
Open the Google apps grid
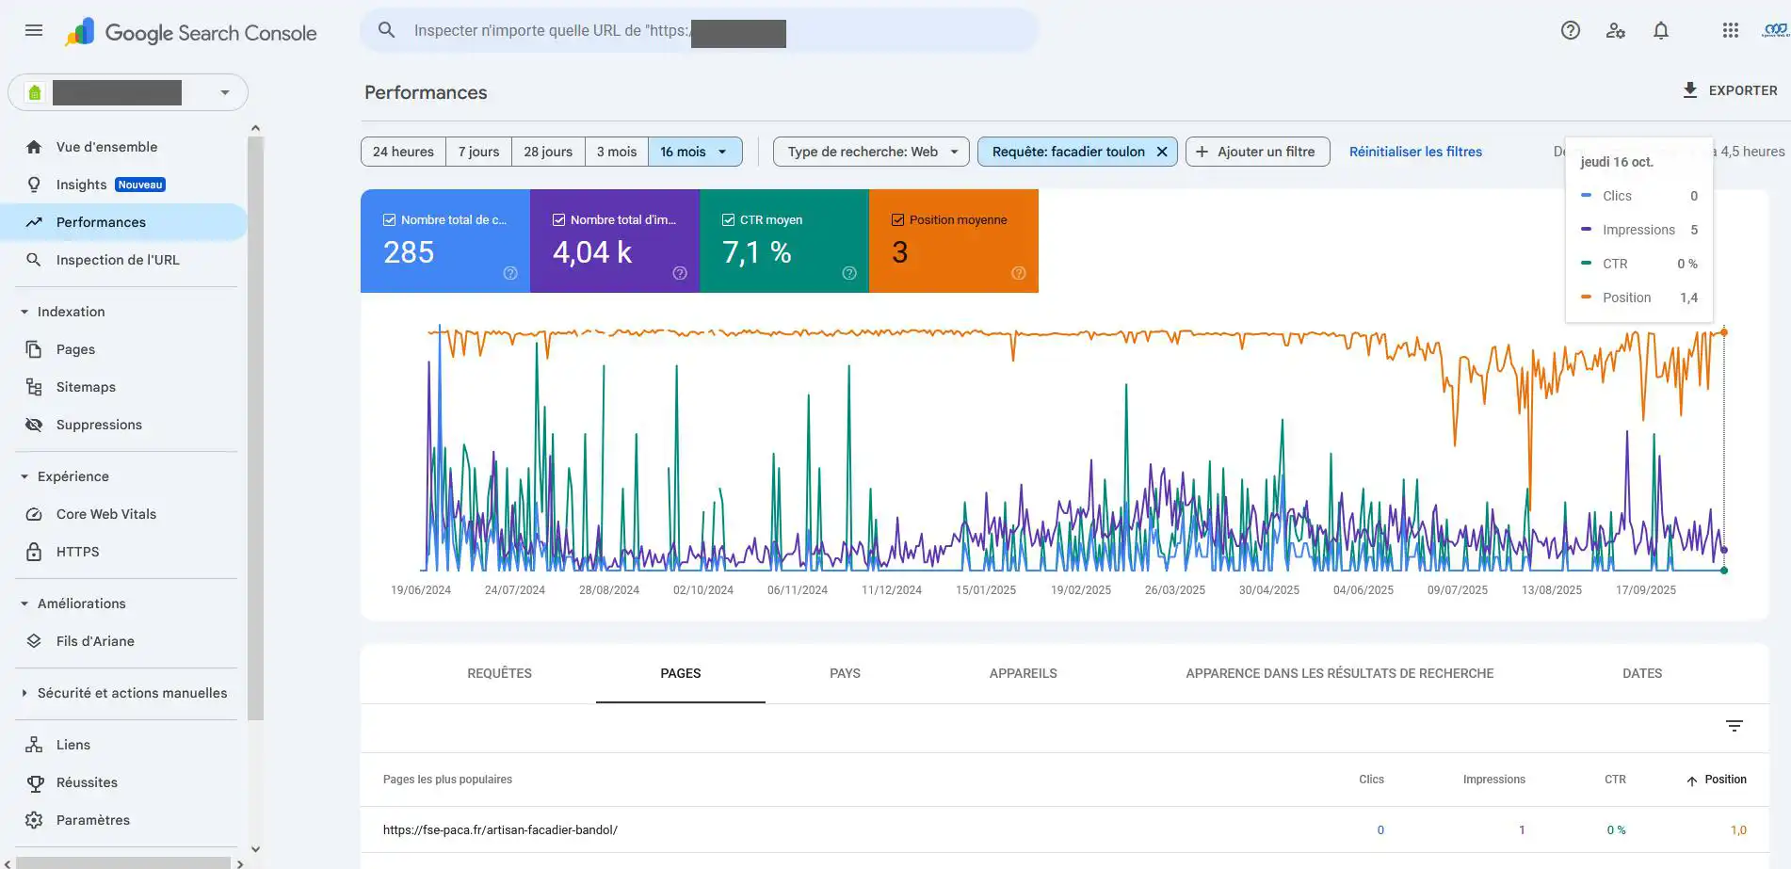tap(1730, 30)
